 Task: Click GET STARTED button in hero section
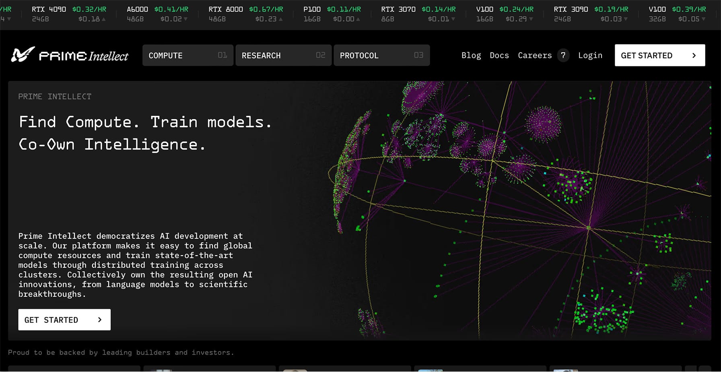tap(64, 320)
